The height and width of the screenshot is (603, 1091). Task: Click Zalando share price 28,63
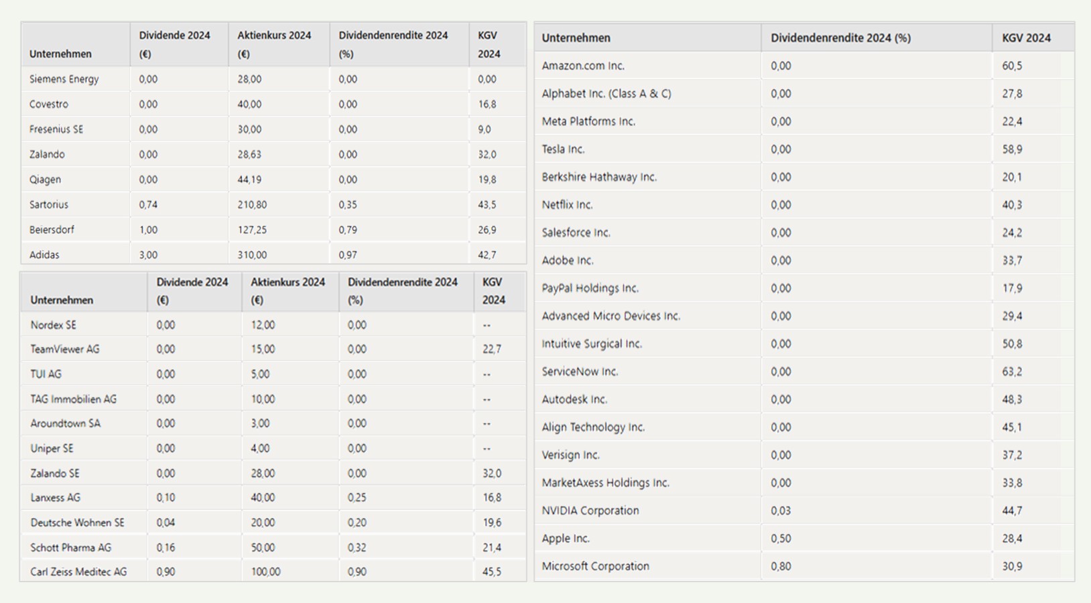[249, 154]
